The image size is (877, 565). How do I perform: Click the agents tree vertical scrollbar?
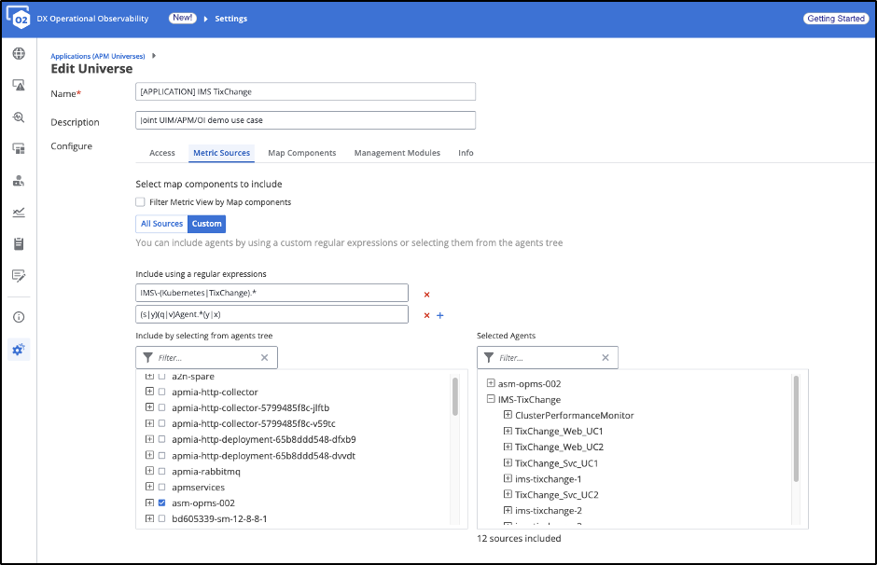coord(455,397)
